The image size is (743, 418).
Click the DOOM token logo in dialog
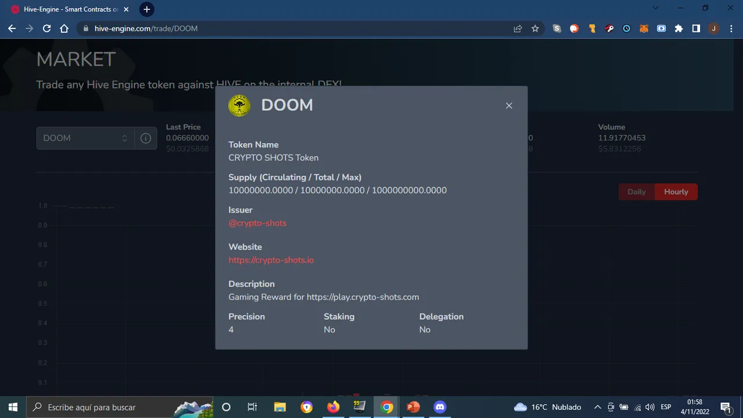(239, 106)
